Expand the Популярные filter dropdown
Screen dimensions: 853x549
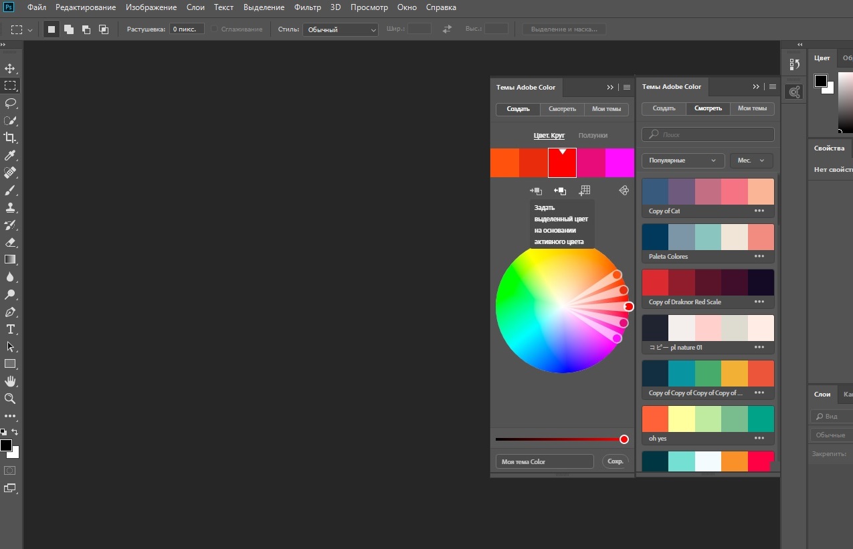tap(682, 160)
